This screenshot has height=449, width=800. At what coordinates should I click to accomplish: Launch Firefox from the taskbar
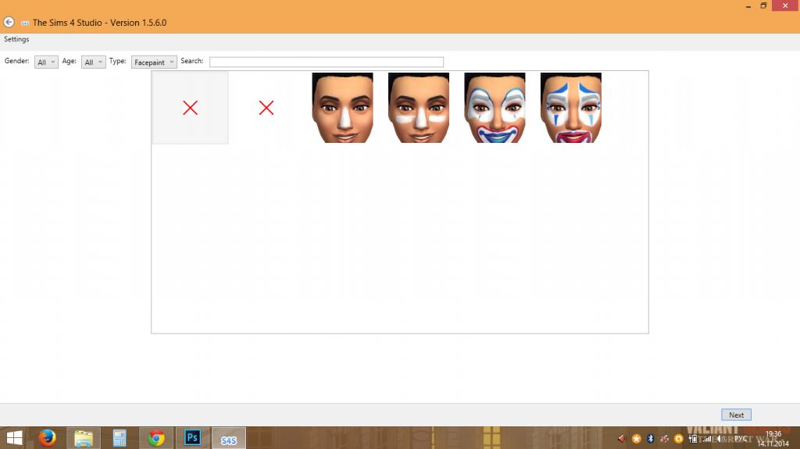pyautogui.click(x=48, y=438)
